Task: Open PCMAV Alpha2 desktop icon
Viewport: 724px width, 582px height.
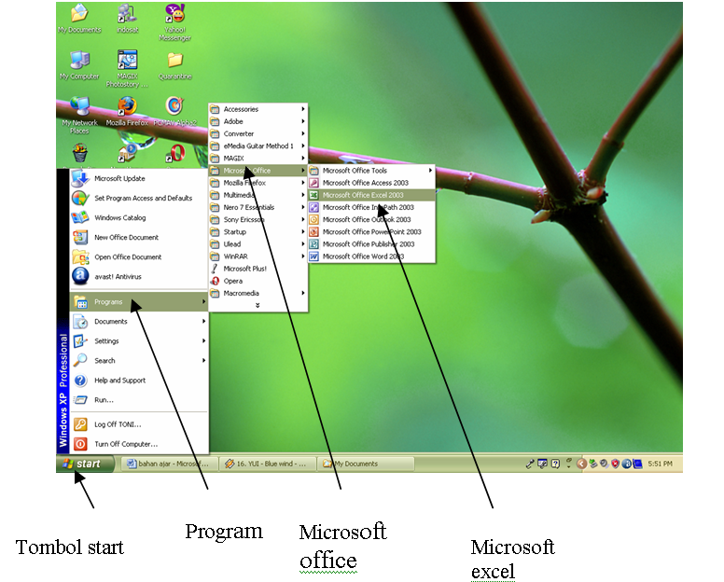Action: pyautogui.click(x=175, y=111)
